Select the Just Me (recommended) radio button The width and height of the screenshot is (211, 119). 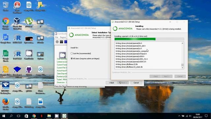pyautogui.click(x=72, y=54)
